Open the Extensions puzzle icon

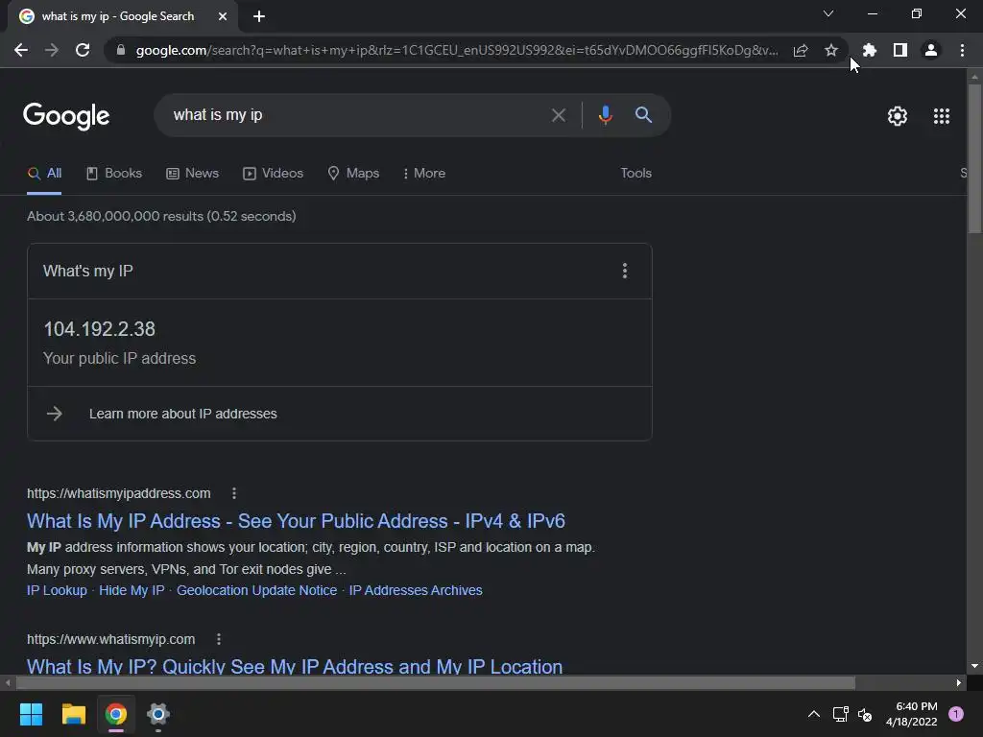(870, 50)
